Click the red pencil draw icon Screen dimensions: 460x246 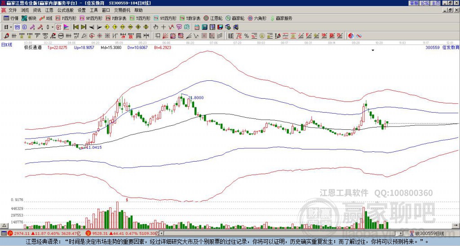(6, 36)
